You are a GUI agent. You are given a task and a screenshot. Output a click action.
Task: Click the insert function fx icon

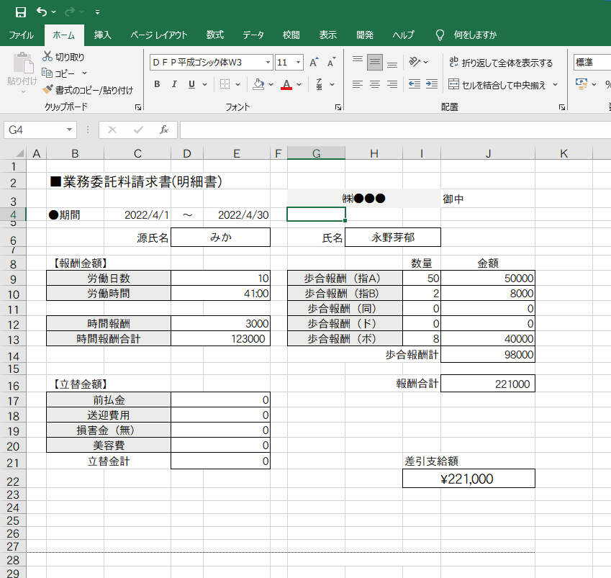click(x=164, y=130)
